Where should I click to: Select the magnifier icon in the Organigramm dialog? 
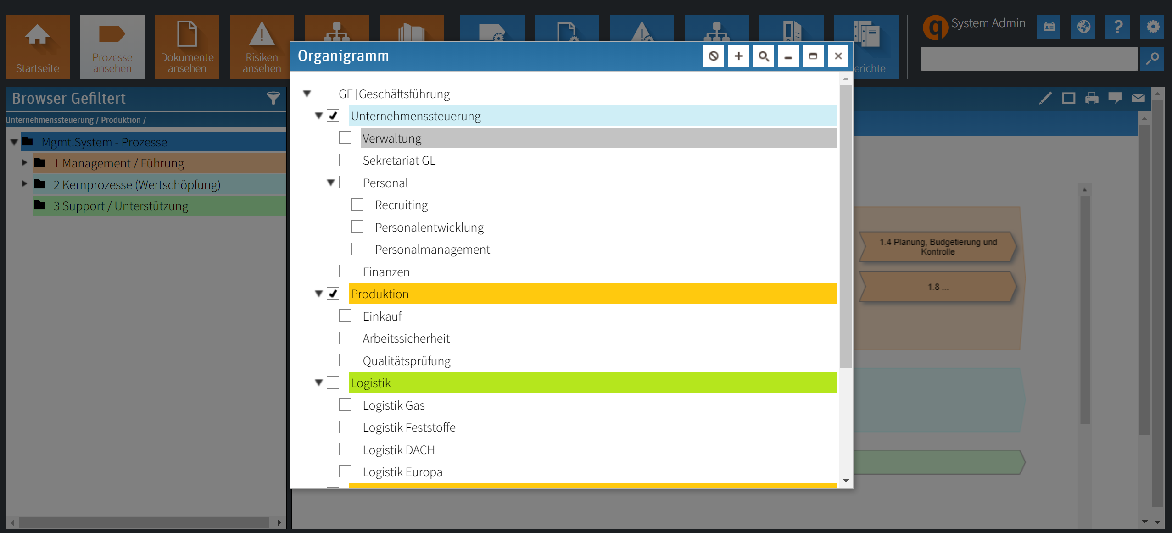764,56
